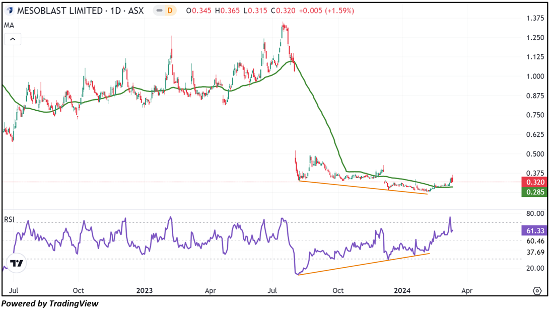Click the 2023 label on the time axis

[144, 290]
